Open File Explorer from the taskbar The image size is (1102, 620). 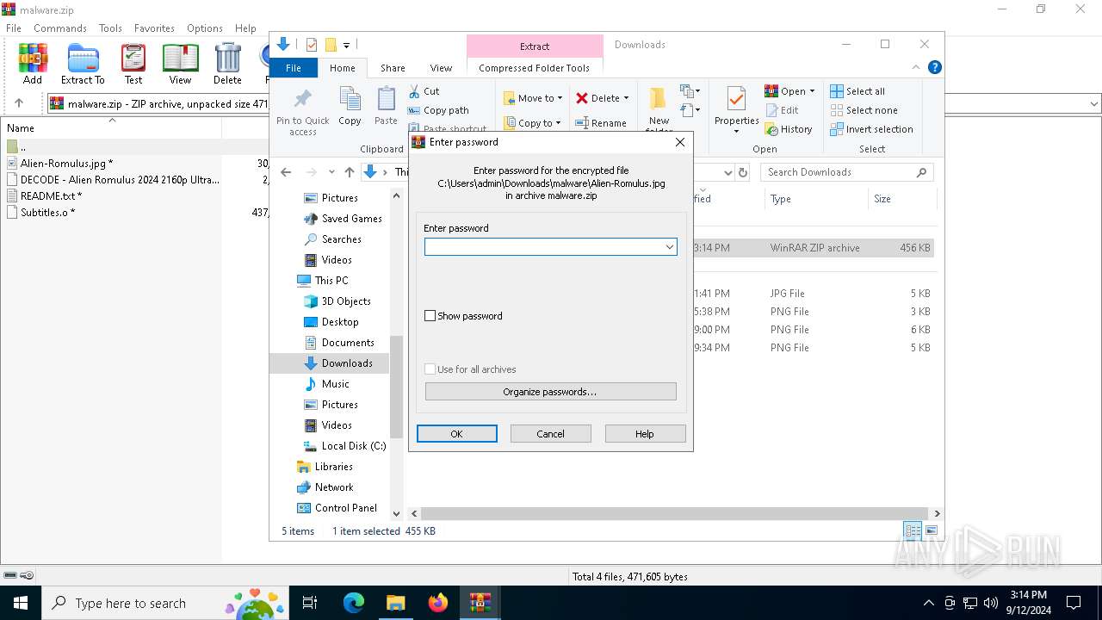pos(396,603)
